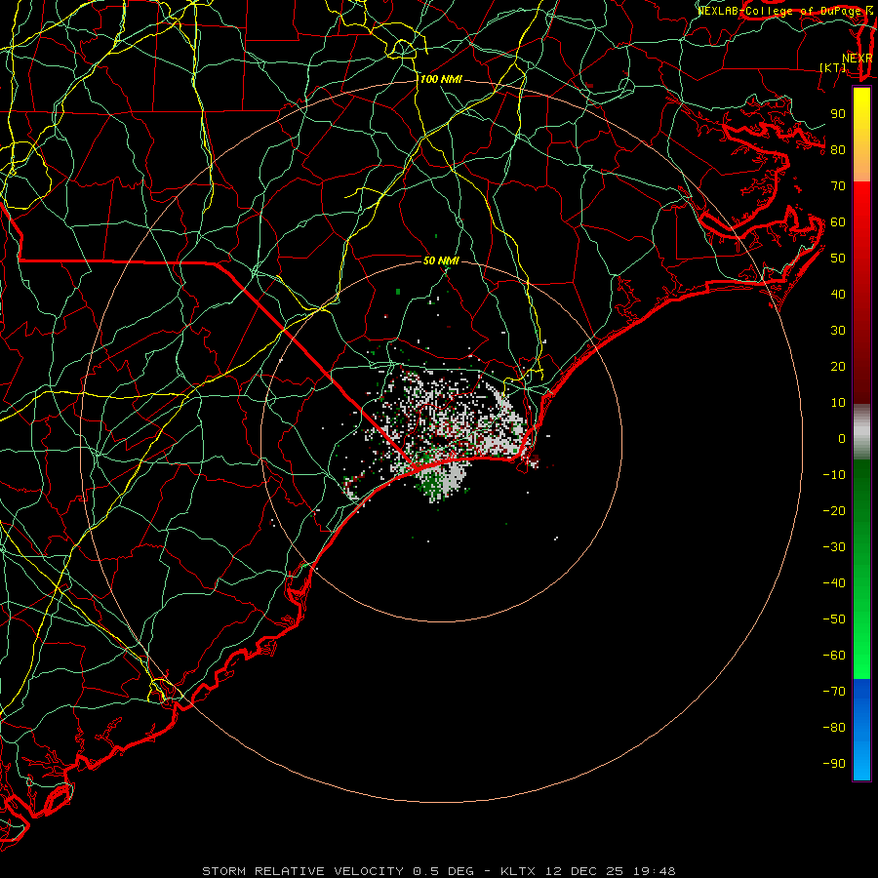Click the gray zero-velocity color bar segment

861,432
